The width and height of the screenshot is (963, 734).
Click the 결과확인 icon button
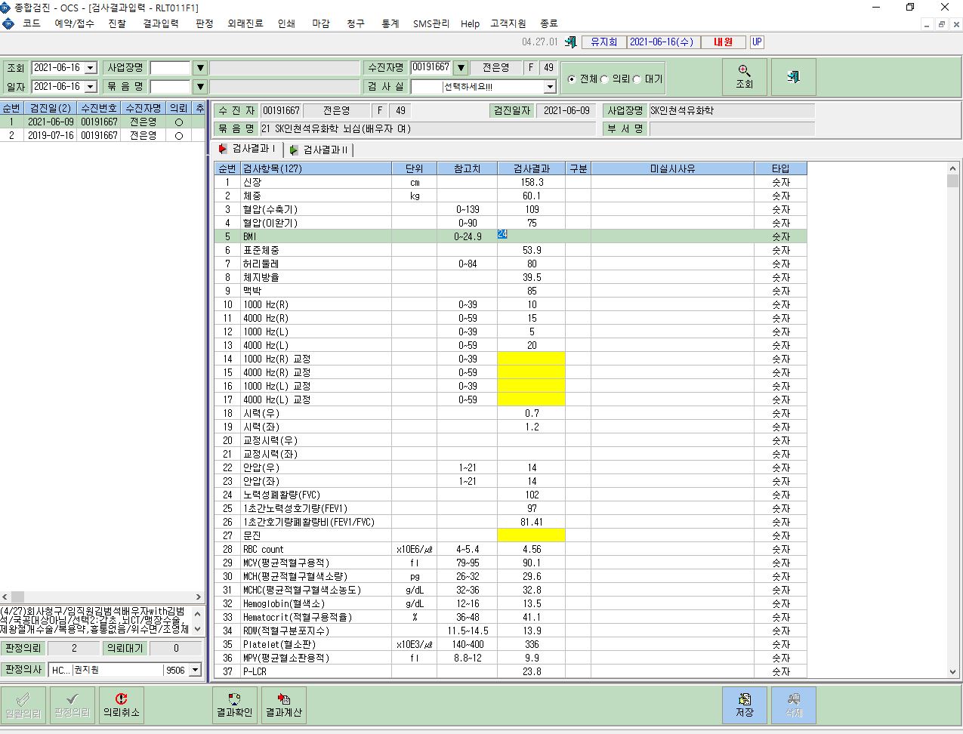[234, 705]
